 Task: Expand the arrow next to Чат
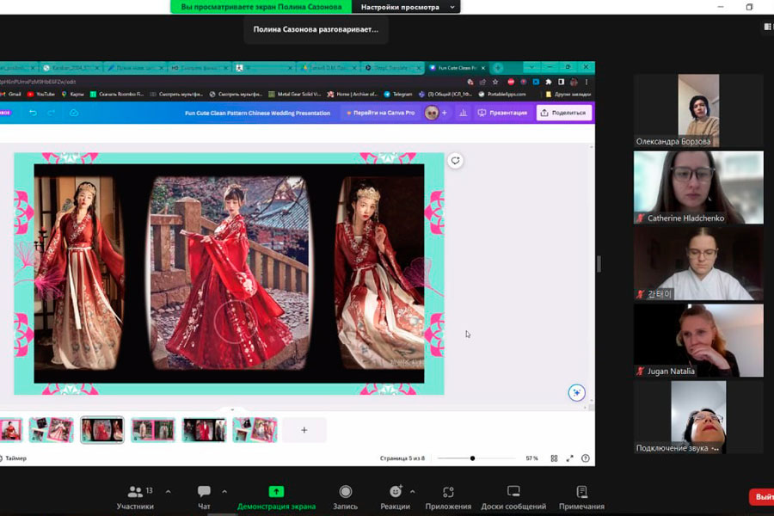point(224,492)
